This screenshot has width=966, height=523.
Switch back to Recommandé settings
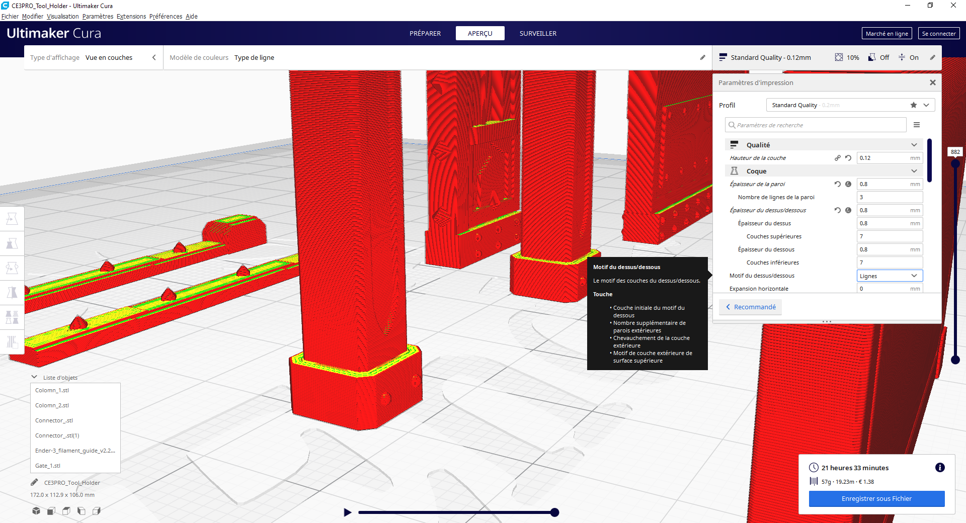coord(751,307)
